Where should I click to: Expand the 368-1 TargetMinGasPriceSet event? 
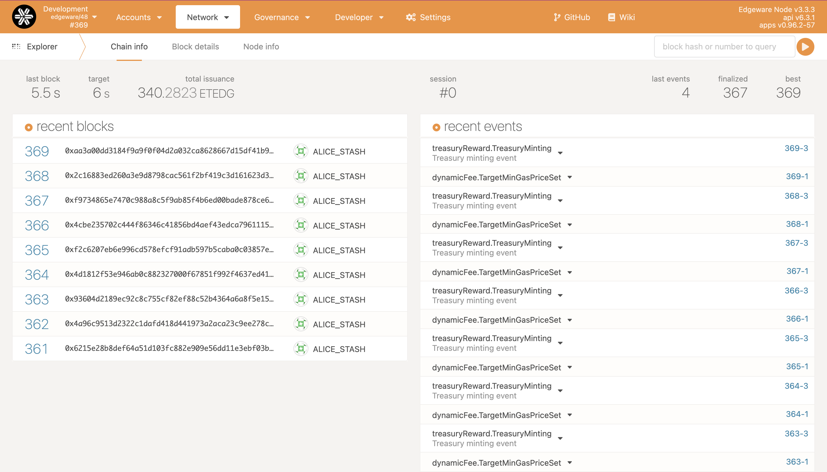coord(570,225)
